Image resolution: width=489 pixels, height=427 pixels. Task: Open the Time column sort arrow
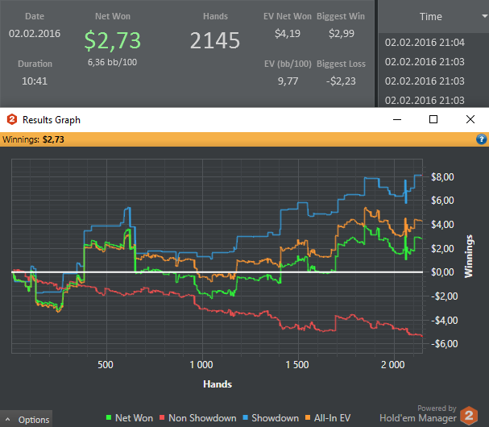coord(485,16)
